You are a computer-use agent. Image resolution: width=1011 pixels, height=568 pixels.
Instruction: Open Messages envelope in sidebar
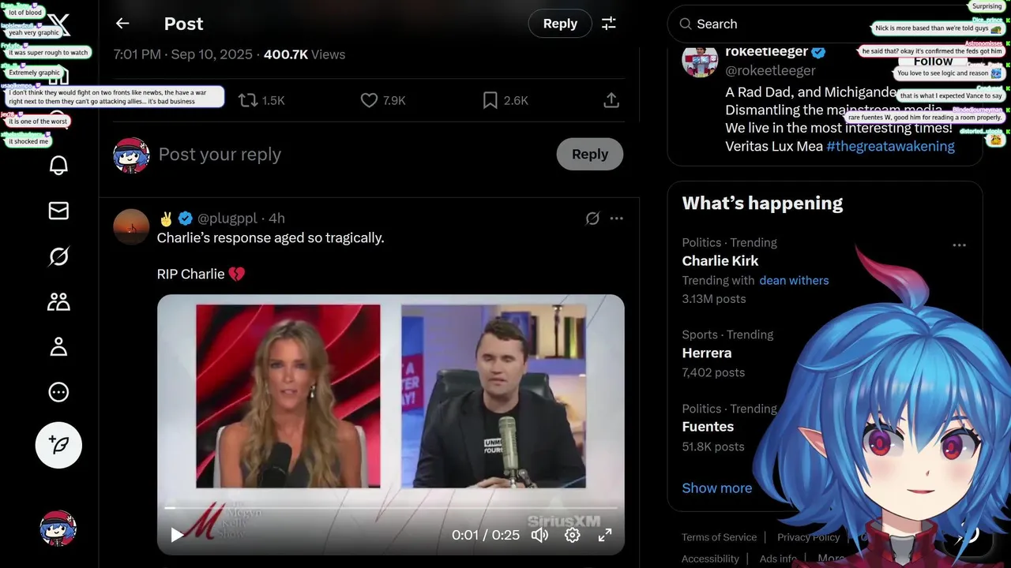58,211
